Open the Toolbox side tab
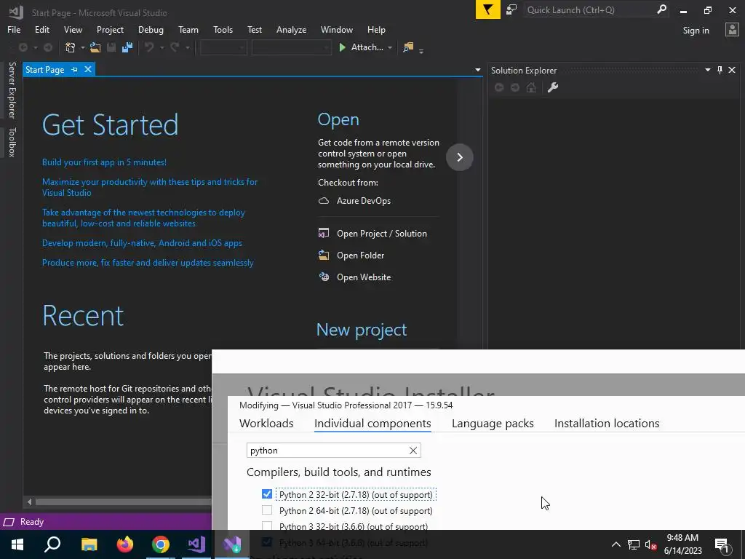This screenshot has width=745, height=559. point(12,142)
